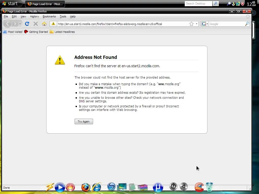This screenshot has width=259, height=194.
Task: Launch the red flame burner dock icon
Action: click(70, 187)
